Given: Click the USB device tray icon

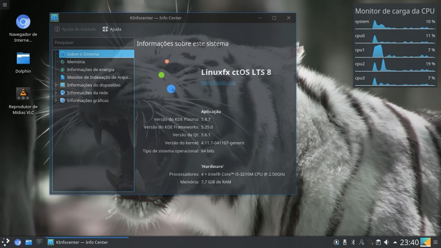Looking at the screenshot, I should [345, 242].
